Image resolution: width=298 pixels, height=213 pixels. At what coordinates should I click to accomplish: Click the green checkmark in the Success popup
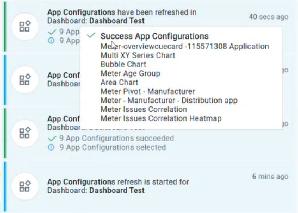91,35
